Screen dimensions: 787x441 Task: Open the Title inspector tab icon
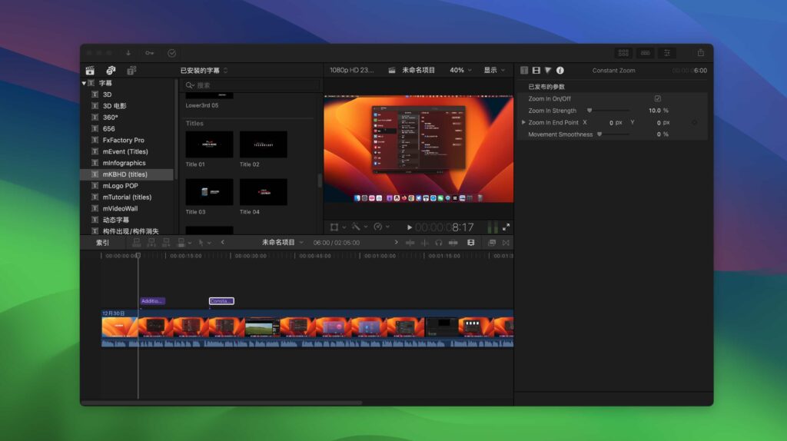coord(524,70)
